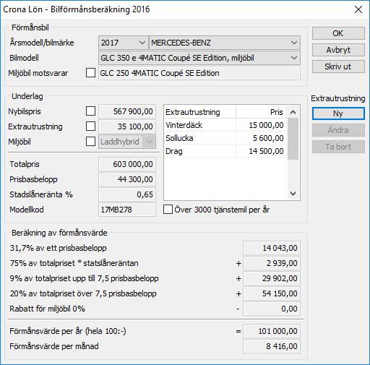
Task: Tick the Miljöbil checkbox in Underlag
Action: (x=90, y=142)
